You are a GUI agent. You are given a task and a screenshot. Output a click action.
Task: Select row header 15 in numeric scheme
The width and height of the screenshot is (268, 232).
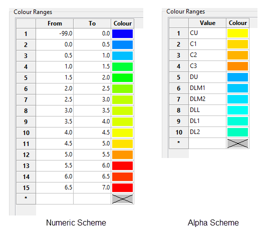[x=26, y=187]
